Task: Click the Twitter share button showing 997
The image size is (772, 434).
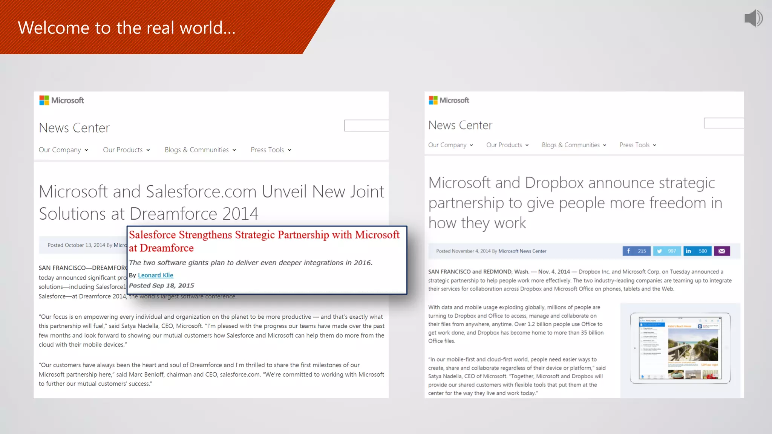Action: tap(666, 251)
